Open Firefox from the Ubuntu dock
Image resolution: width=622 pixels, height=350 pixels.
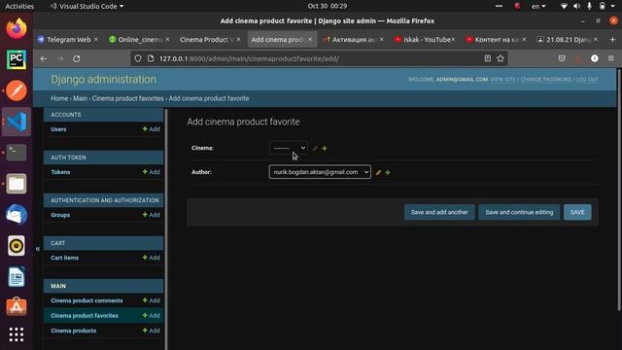click(17, 28)
